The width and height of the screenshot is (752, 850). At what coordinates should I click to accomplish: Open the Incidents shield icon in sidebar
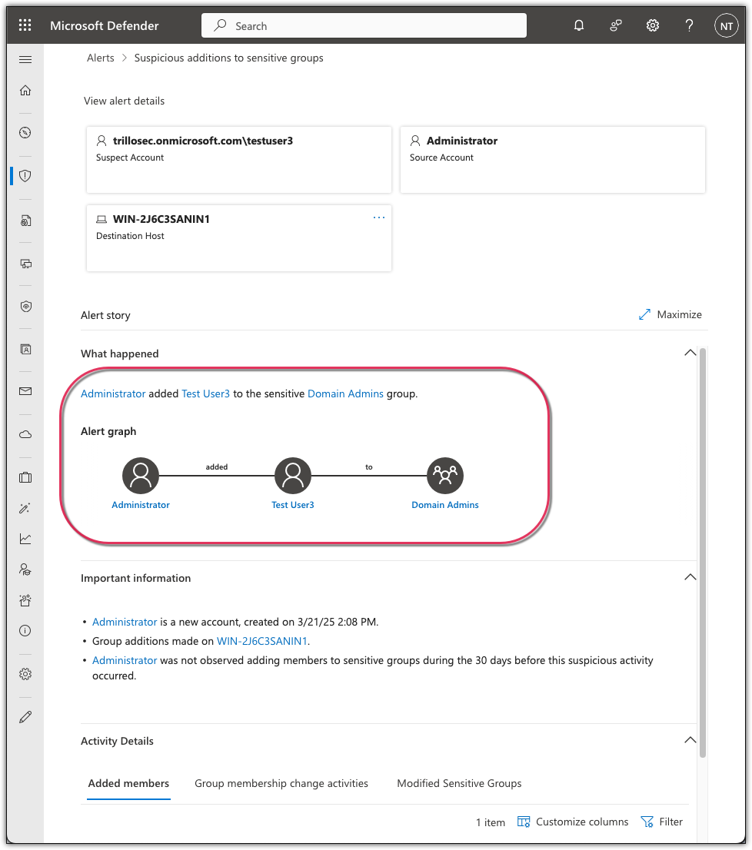tap(25, 176)
